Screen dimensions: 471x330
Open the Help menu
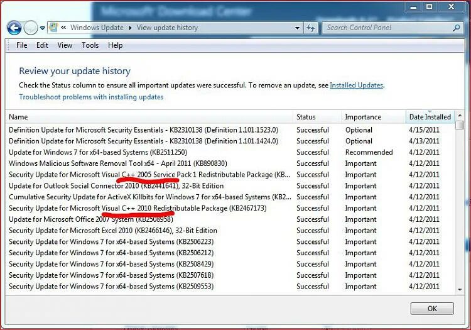[x=116, y=45]
